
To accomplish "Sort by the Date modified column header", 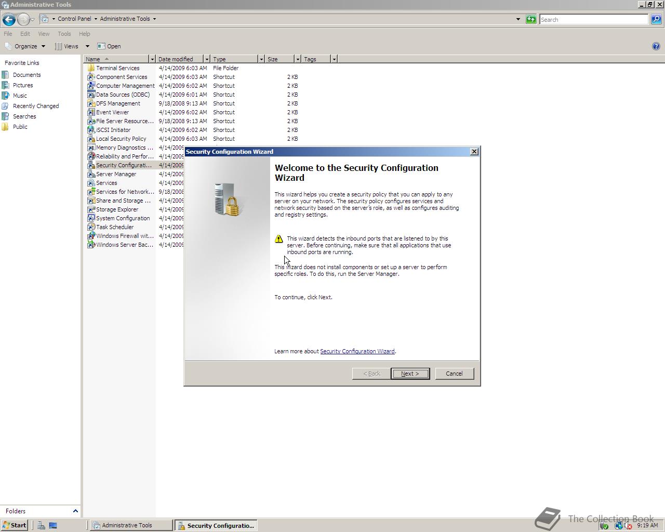I will [180, 59].
